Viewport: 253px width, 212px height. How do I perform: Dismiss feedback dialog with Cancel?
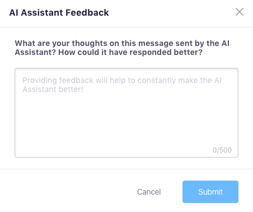149,192
